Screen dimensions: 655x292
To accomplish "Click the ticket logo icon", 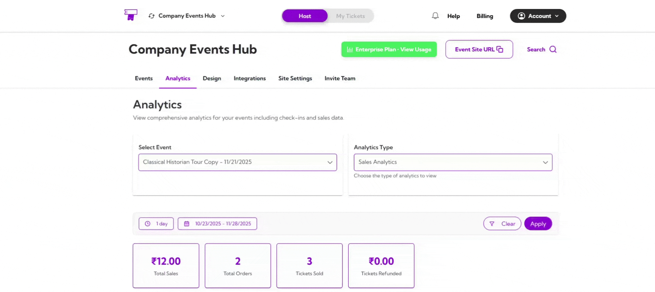I will tap(131, 15).
